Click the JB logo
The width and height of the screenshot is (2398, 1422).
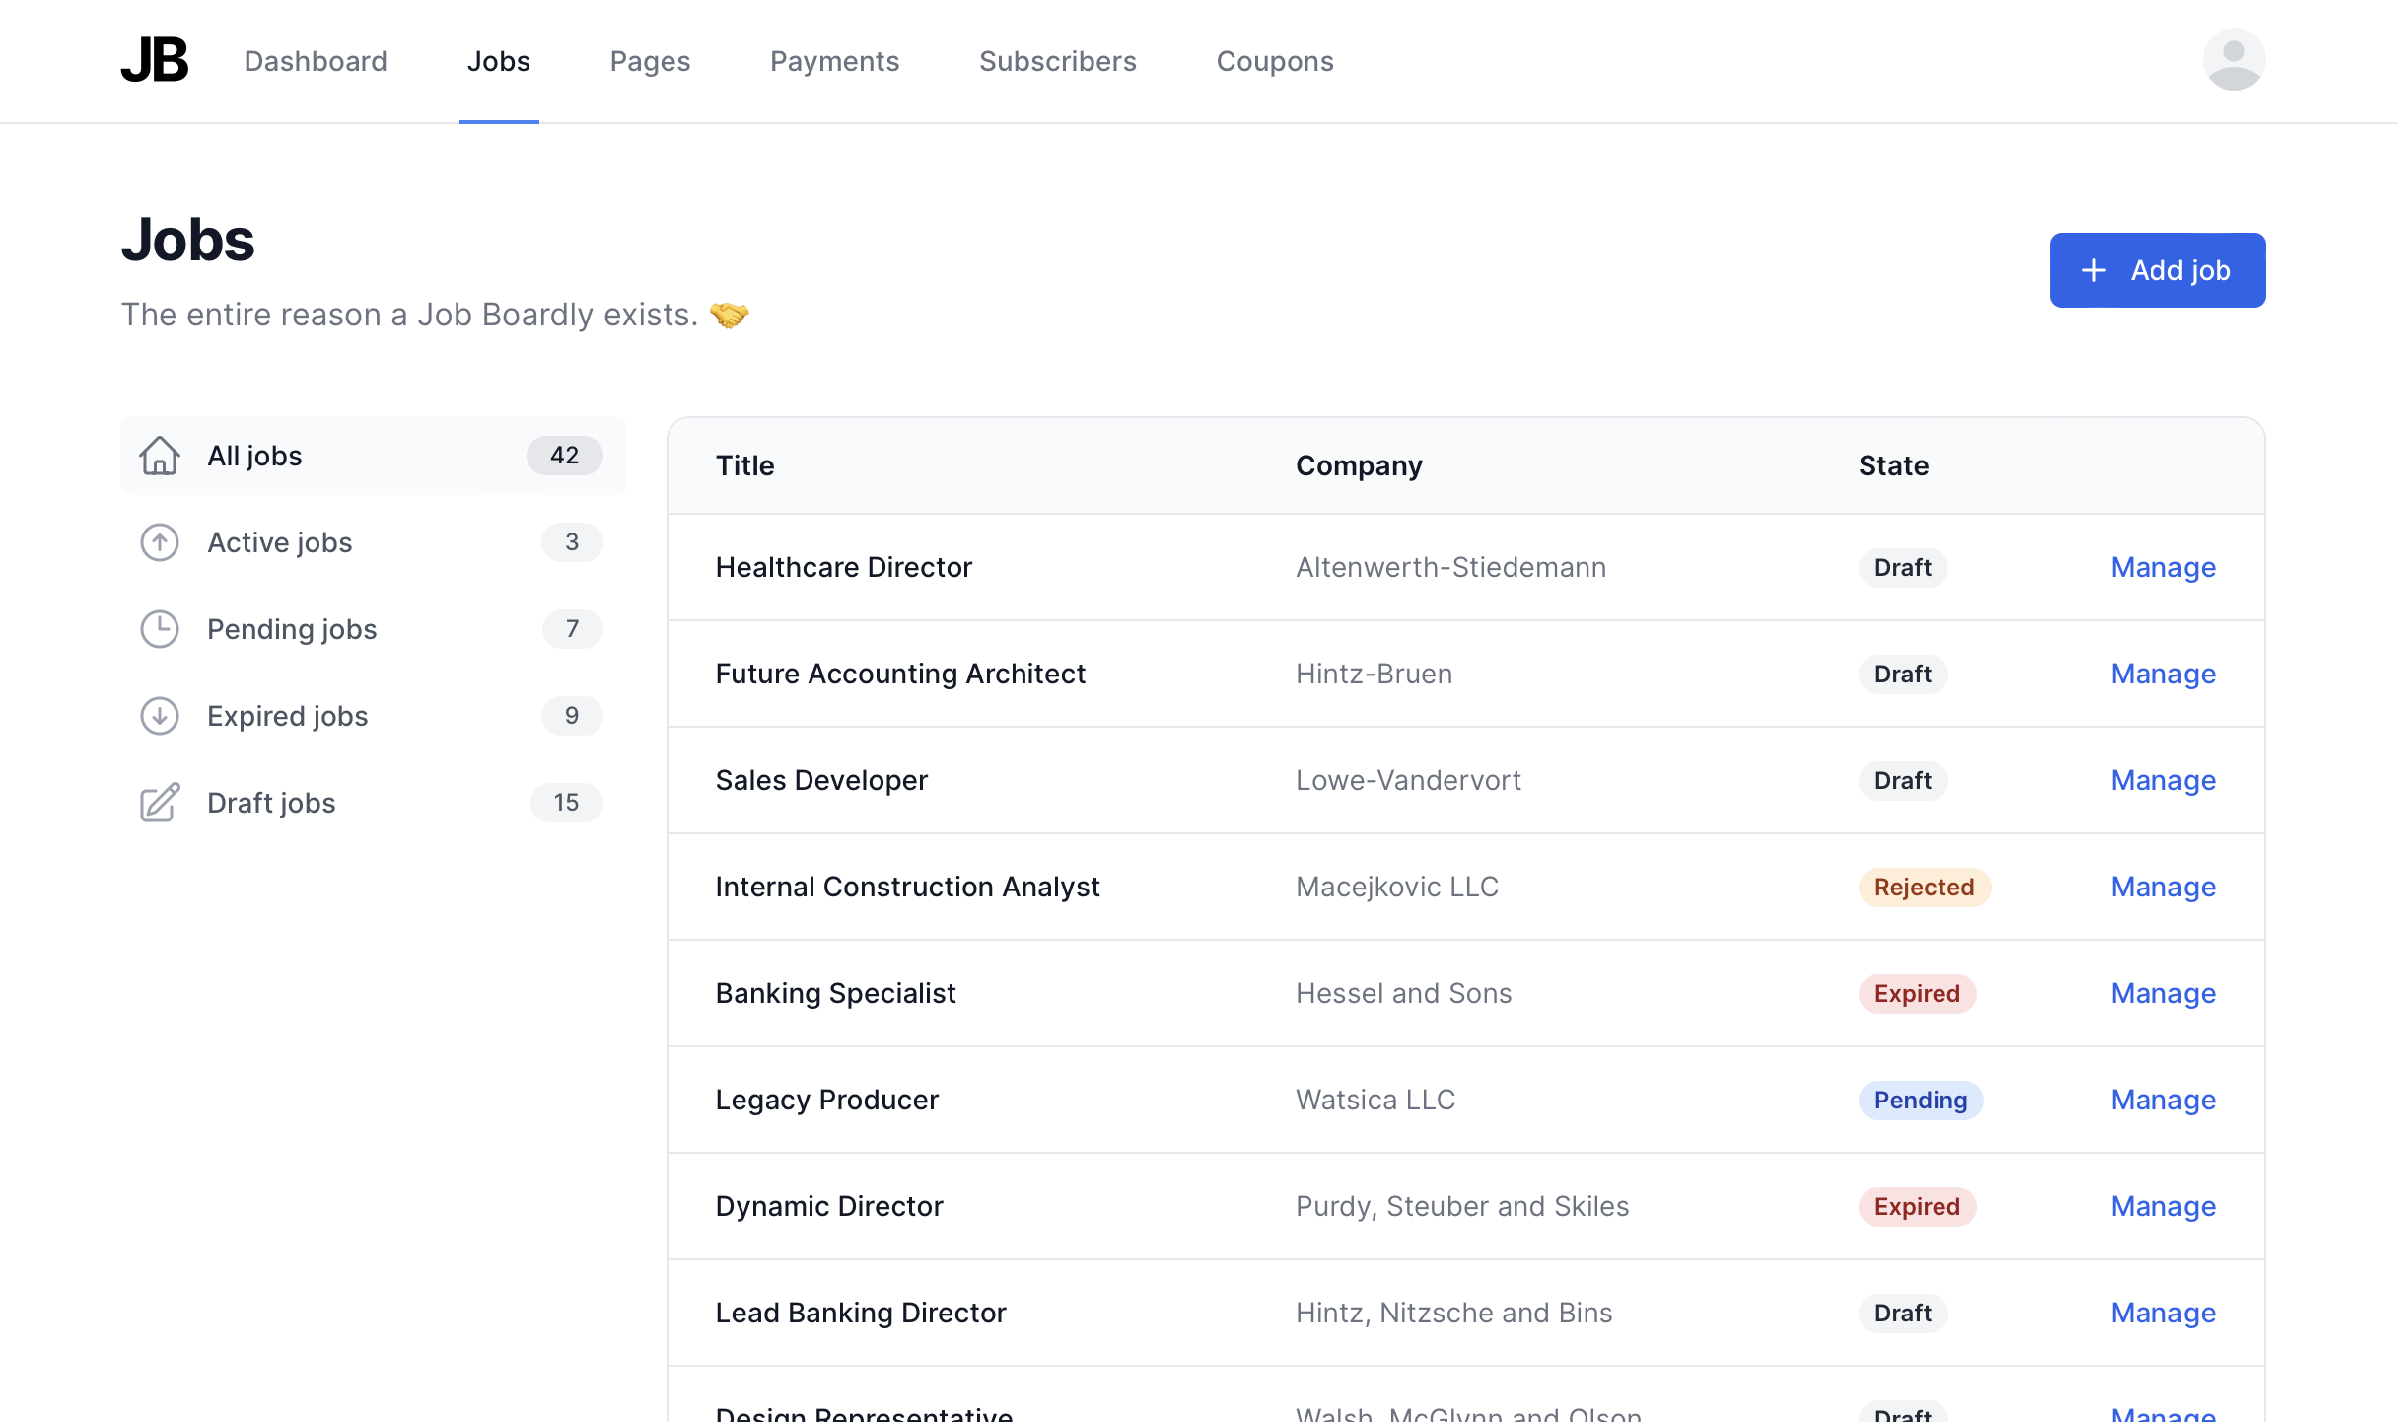coord(154,60)
